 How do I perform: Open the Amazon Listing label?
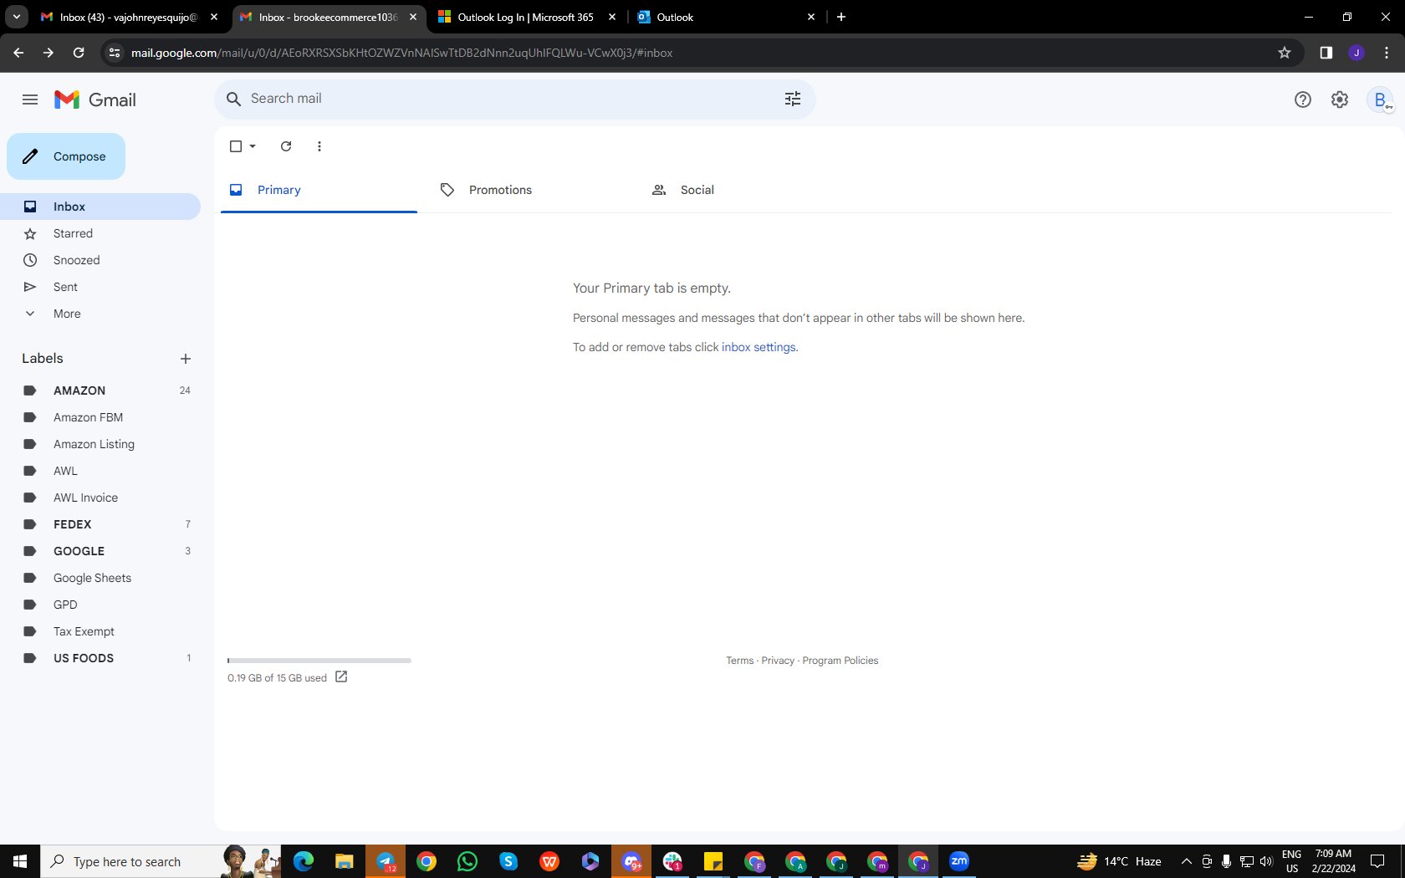100,444
